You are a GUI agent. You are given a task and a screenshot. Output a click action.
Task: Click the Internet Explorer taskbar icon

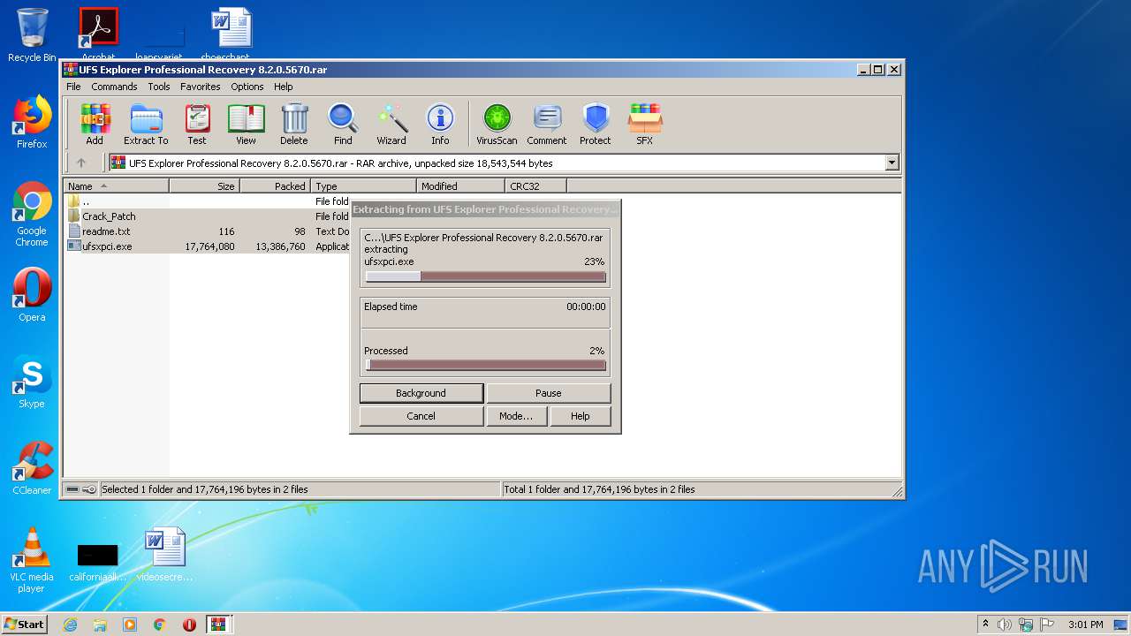[70, 625]
